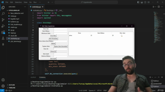
Task: Toggle the bottom panel layout icon
Action: pyautogui.click(x=142, y=2)
